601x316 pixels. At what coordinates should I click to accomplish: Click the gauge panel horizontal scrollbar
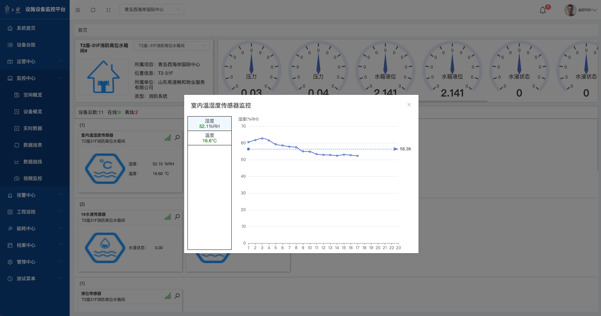click(x=452, y=101)
